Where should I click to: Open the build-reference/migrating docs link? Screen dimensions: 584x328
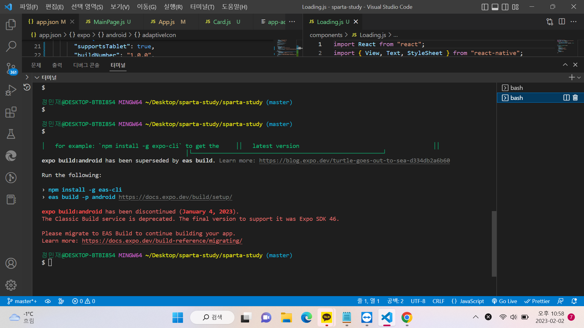click(162, 241)
